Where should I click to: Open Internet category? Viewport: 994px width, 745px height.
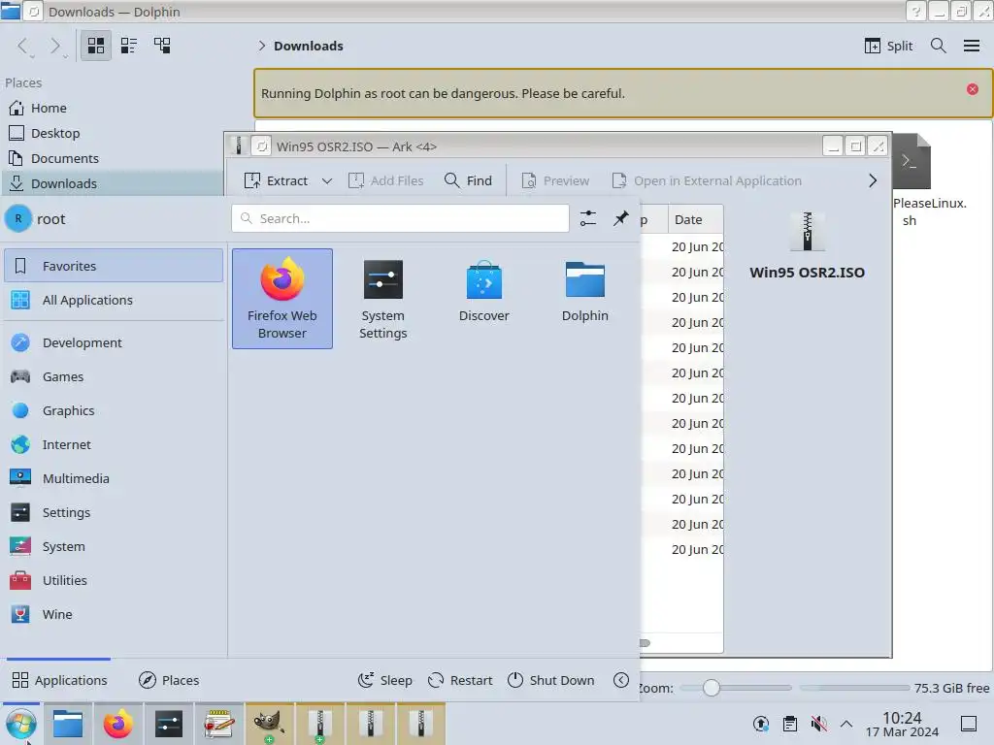pos(114,444)
